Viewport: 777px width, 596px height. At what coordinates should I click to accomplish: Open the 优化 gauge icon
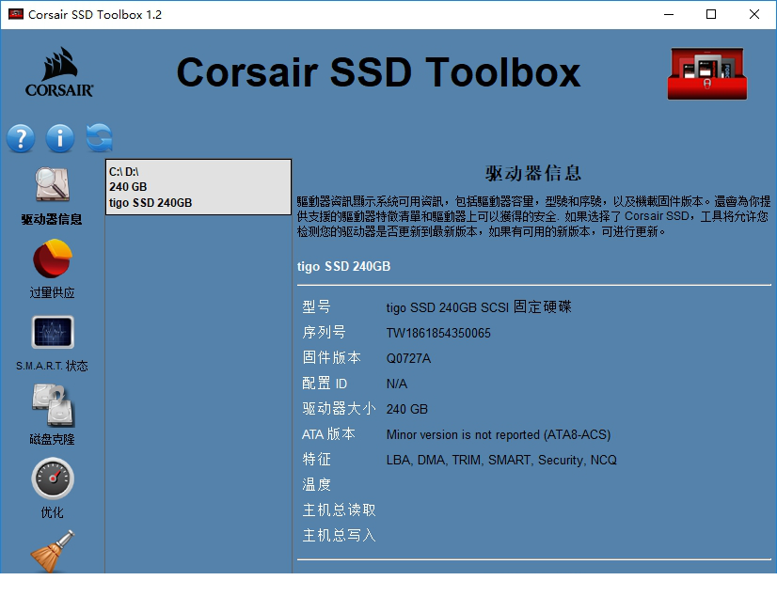53,478
